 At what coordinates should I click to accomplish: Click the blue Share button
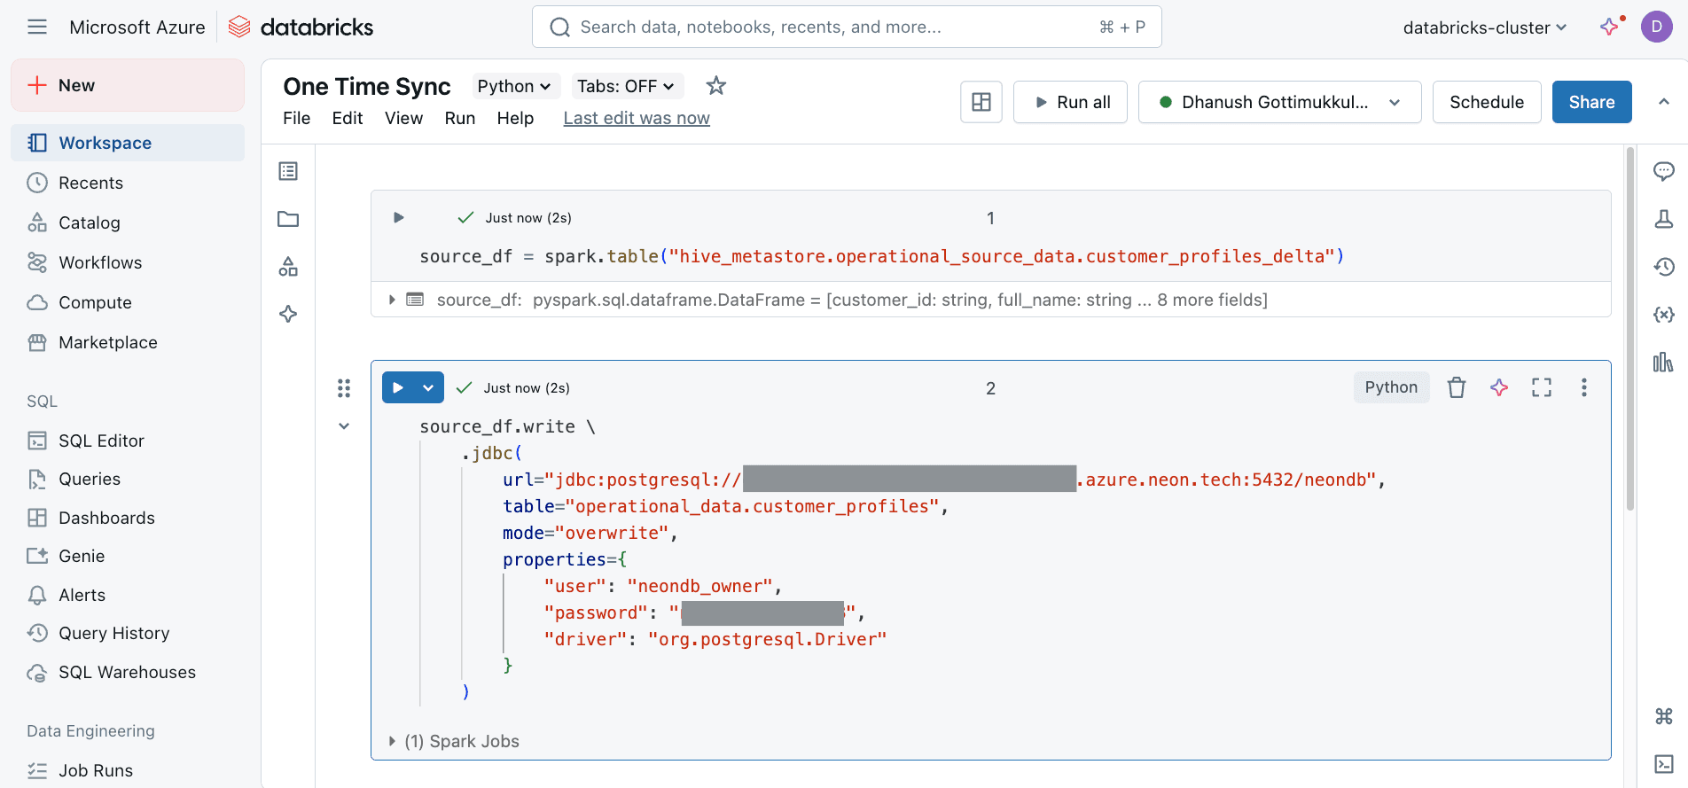click(1591, 102)
